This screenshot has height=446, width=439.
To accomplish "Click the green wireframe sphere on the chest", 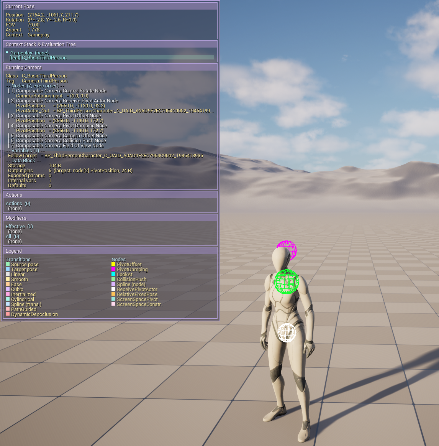I will tap(287, 281).
